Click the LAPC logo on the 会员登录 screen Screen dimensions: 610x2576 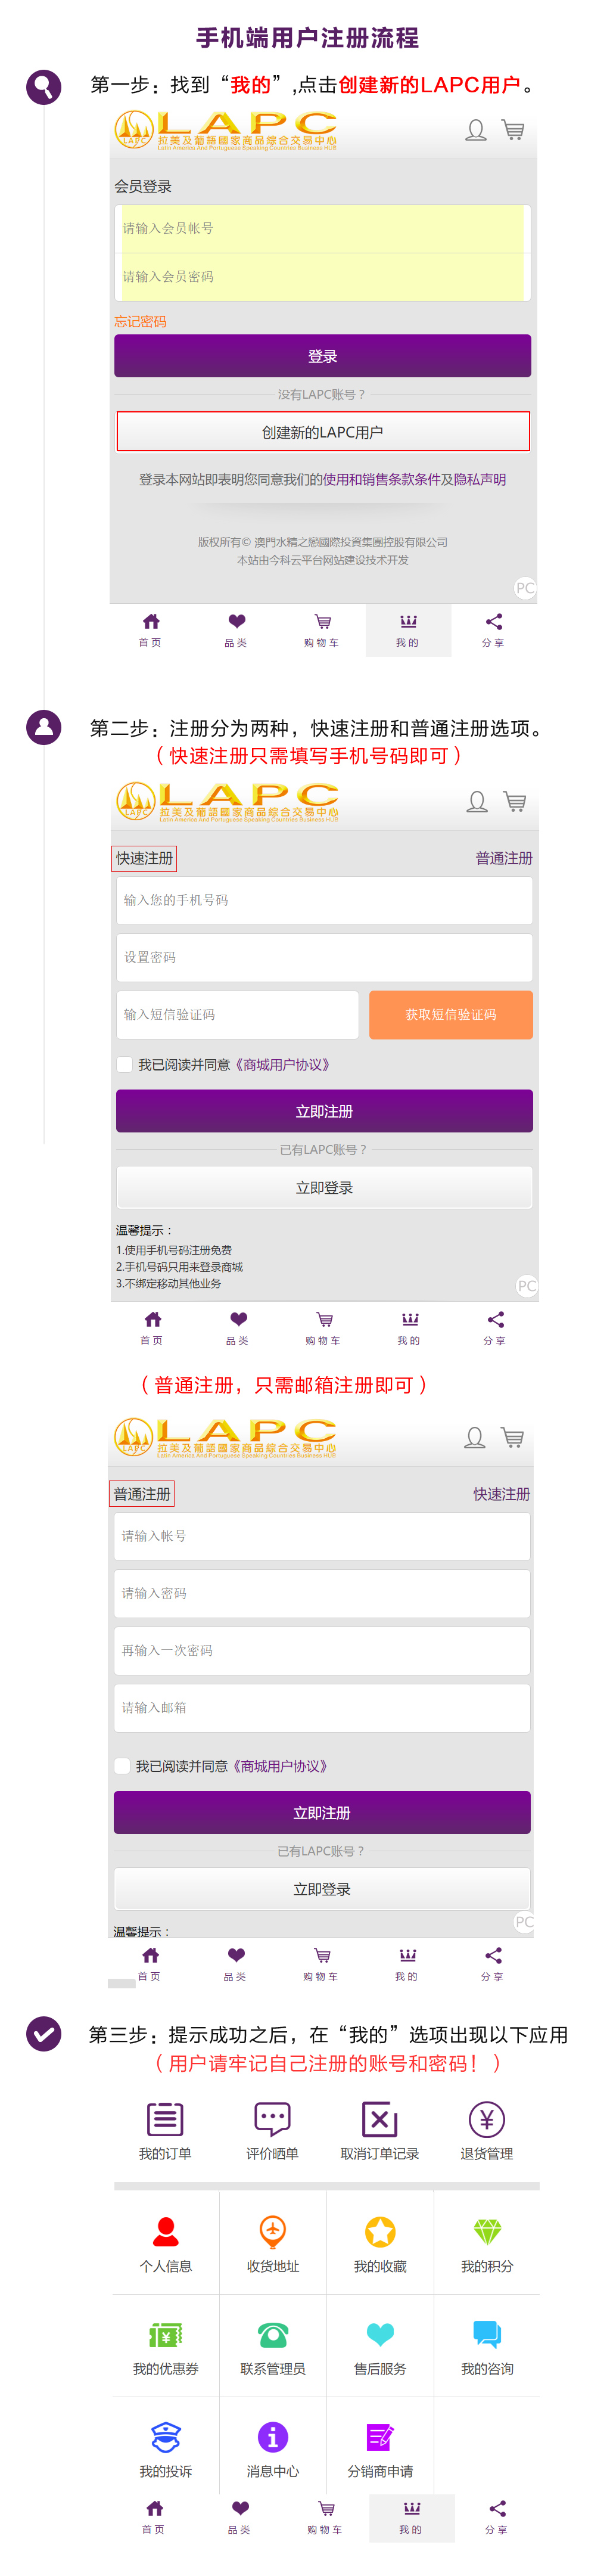(225, 130)
